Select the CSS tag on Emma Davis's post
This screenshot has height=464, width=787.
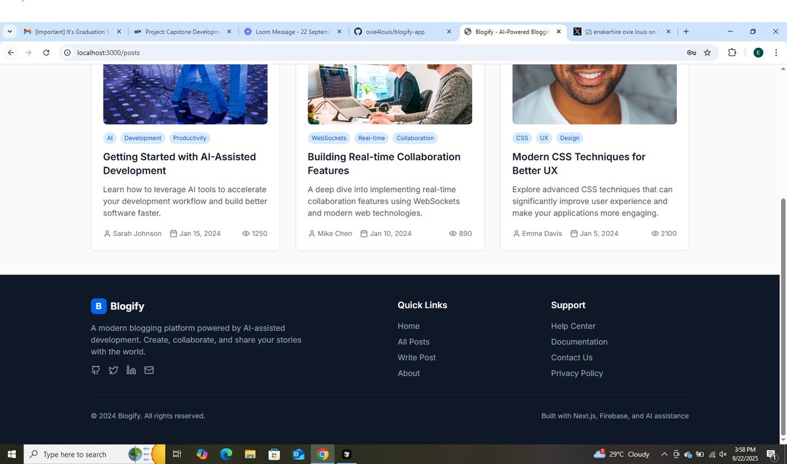pyautogui.click(x=522, y=138)
